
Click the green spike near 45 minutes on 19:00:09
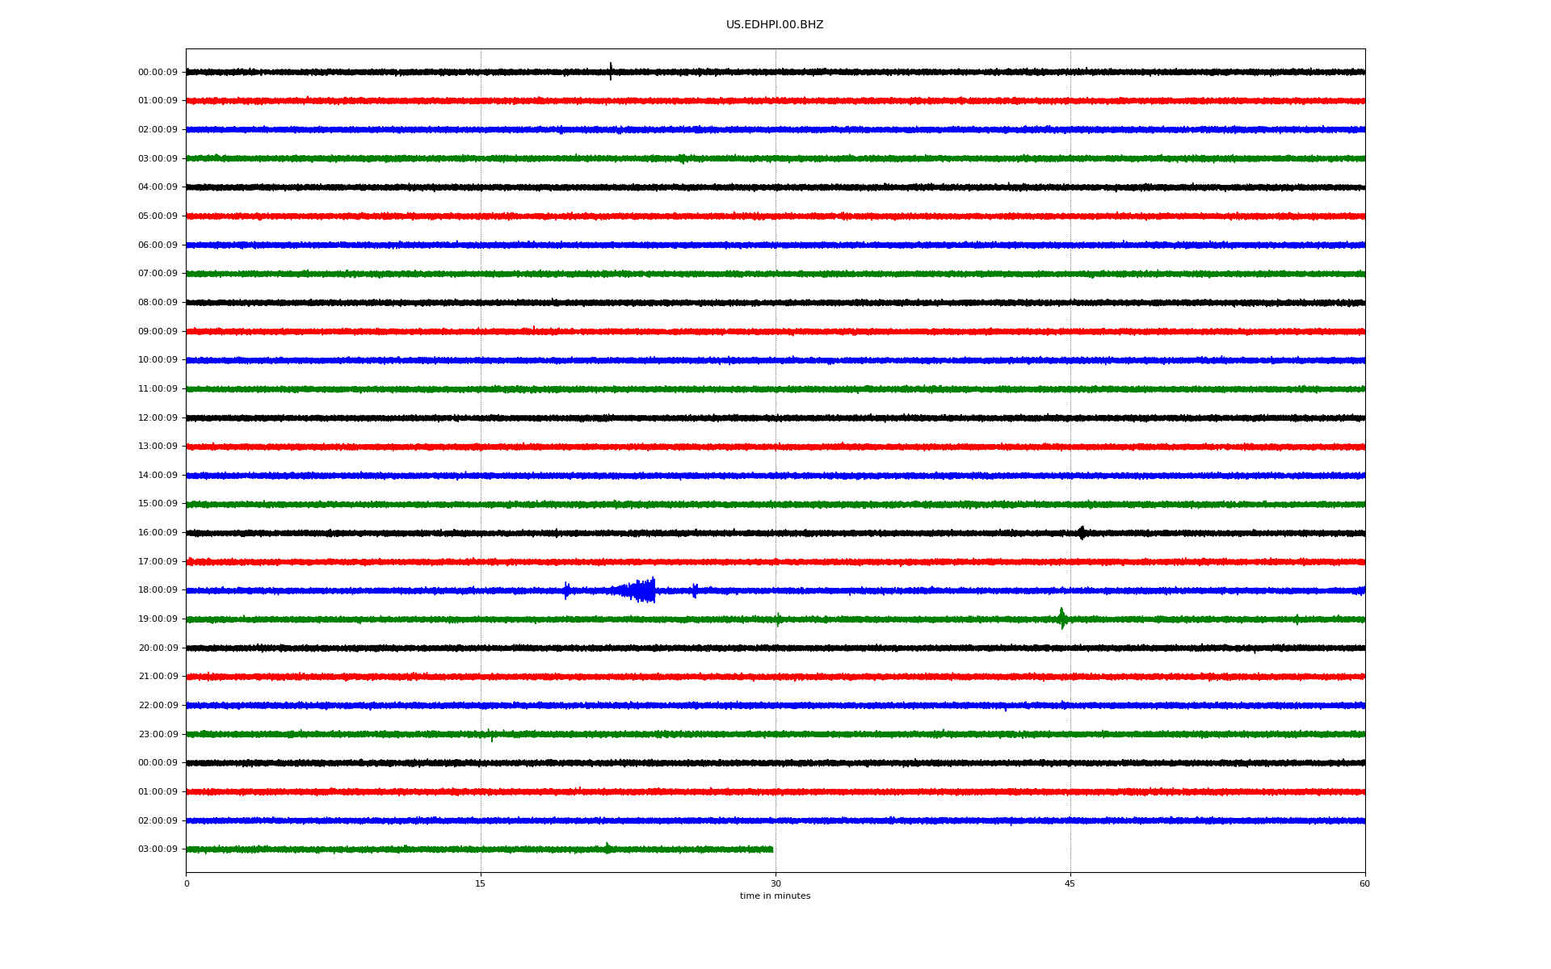click(1062, 619)
